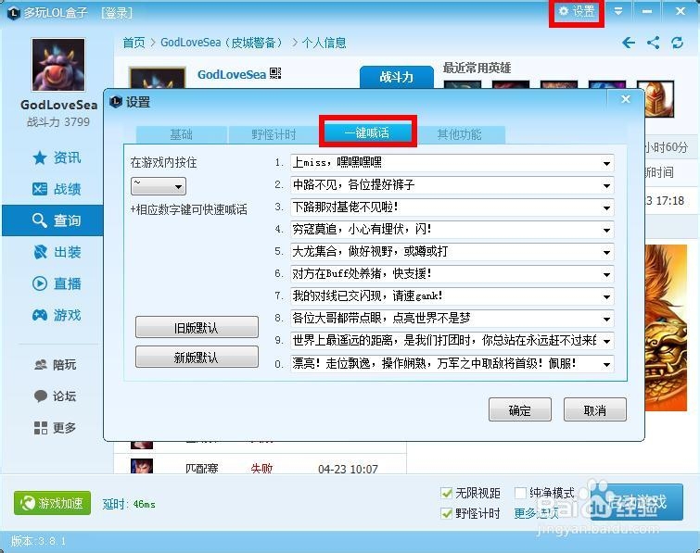The height and width of the screenshot is (553, 700).
Task: Expand dropdown for phrase 4 穷寇莫追
Action: [x=606, y=230]
